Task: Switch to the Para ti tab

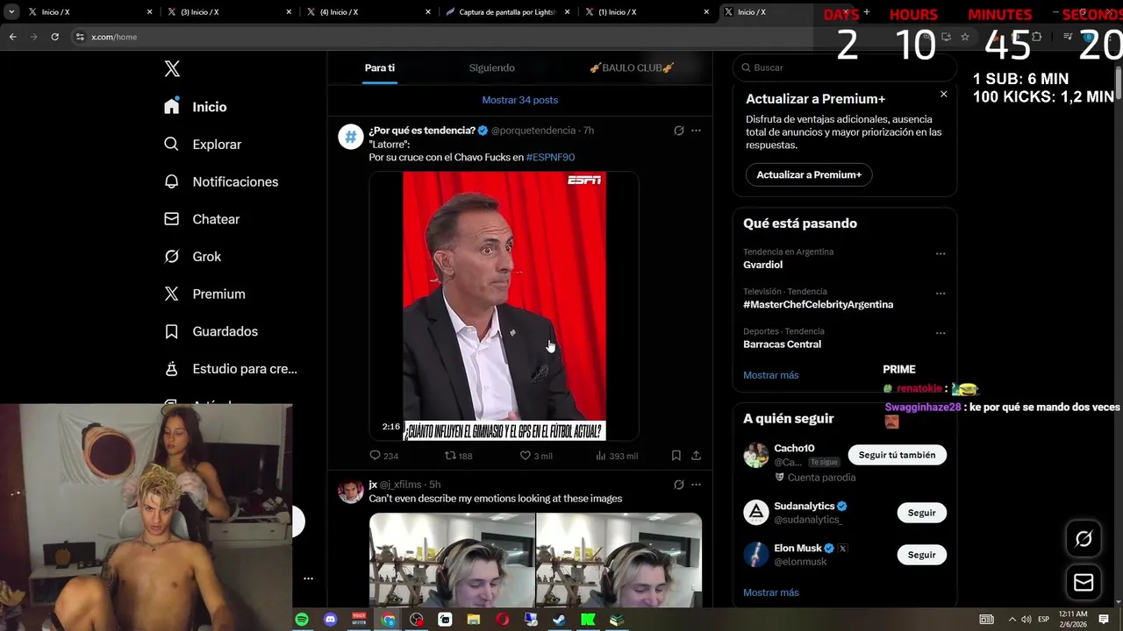Action: (380, 68)
